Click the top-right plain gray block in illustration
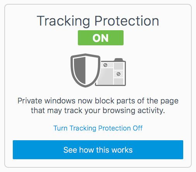The width and height of the screenshot is (196, 172). [x=119, y=66]
